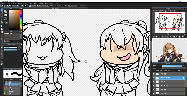
Task: Open settings gear for 펜 brush
Action: [x=19, y=84]
